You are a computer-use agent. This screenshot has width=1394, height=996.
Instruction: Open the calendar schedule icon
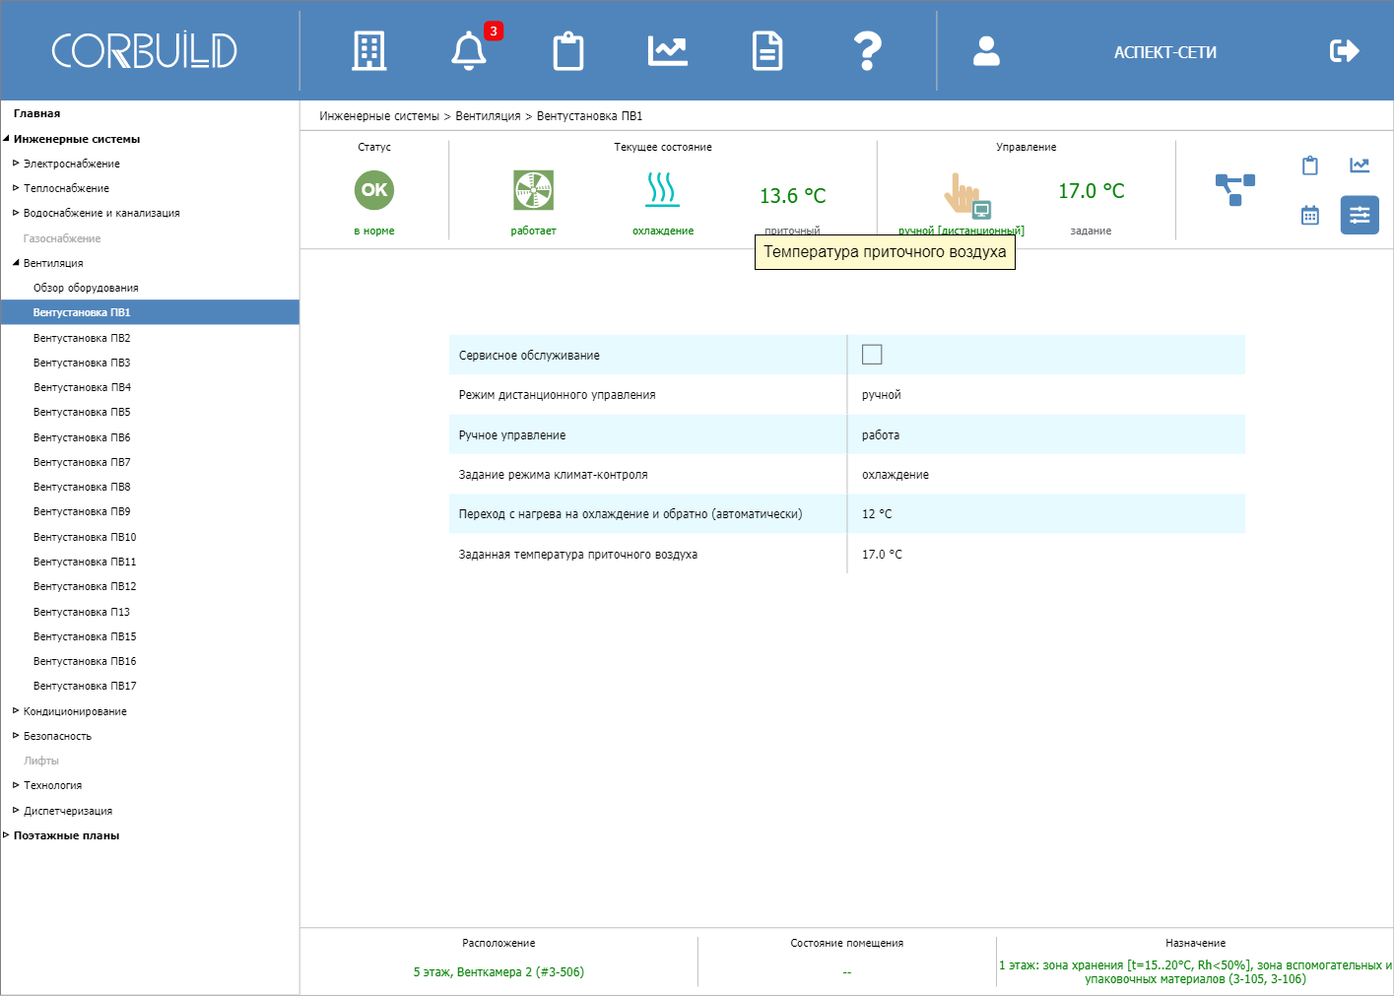tap(1309, 215)
